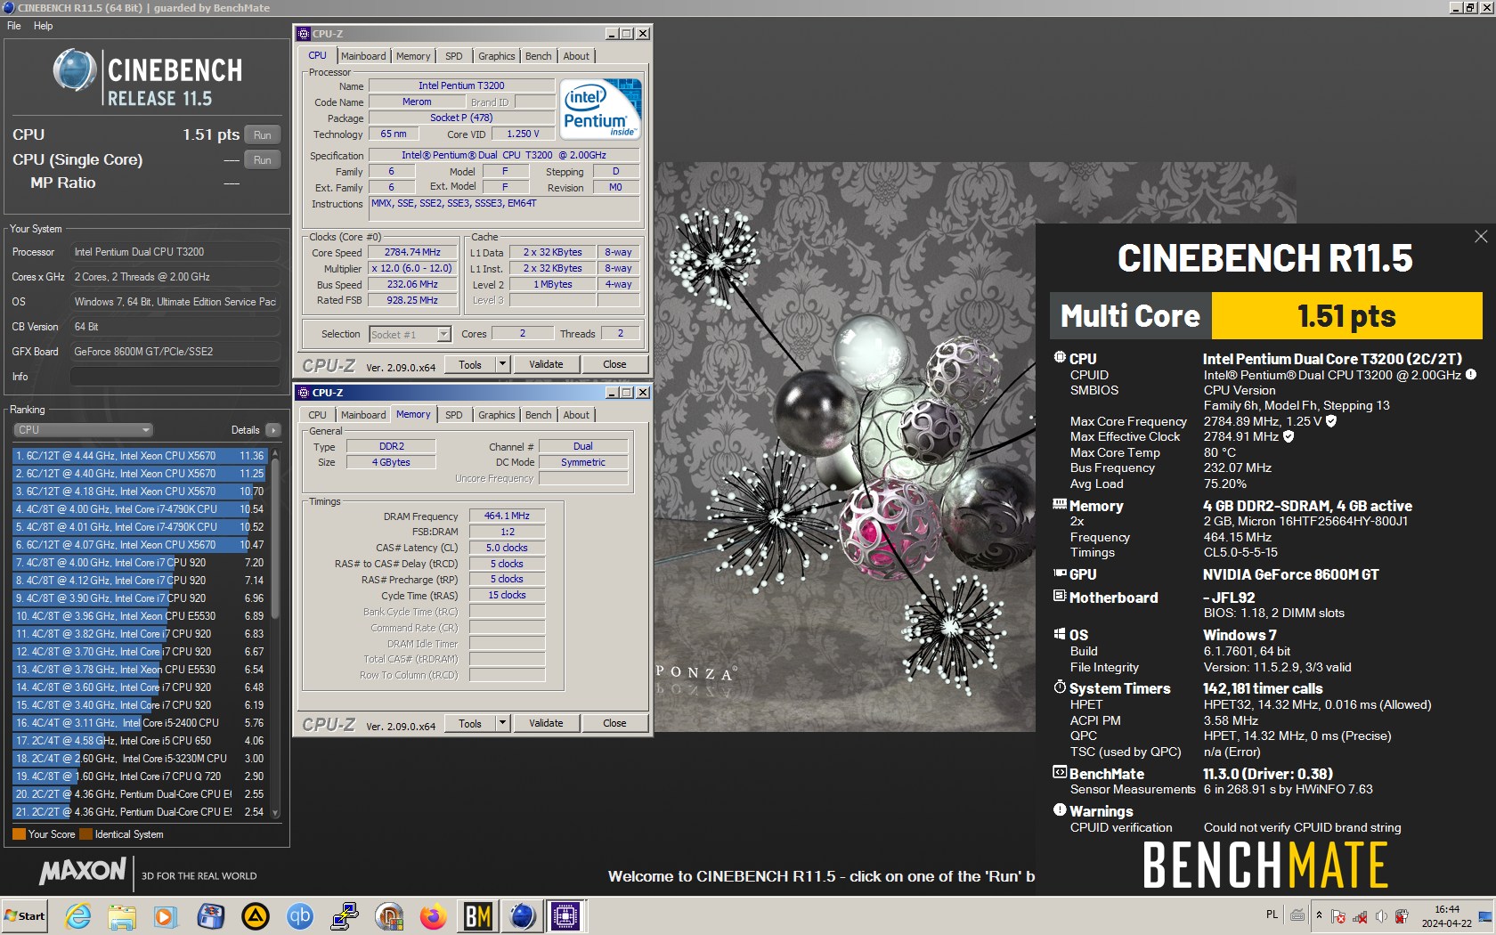
Task: Click the PL language indicator
Action: (1272, 915)
